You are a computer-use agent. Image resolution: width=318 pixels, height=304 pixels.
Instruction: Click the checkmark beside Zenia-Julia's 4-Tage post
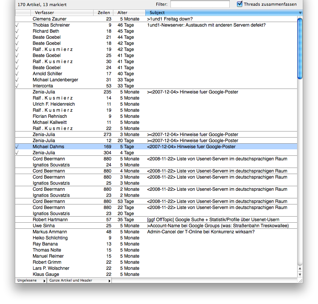(x=16, y=153)
